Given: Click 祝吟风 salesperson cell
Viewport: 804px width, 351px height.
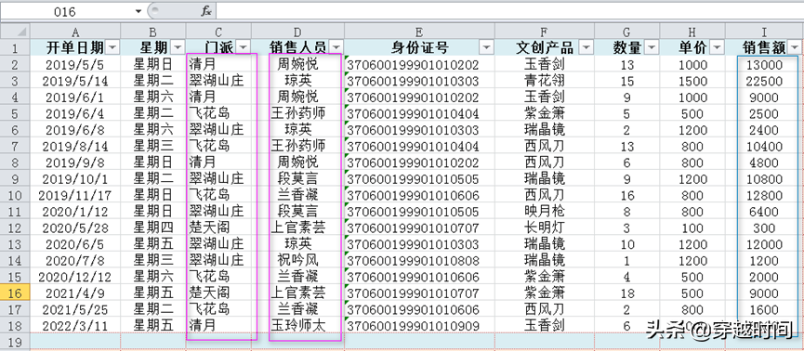Looking at the screenshot, I should [x=297, y=260].
